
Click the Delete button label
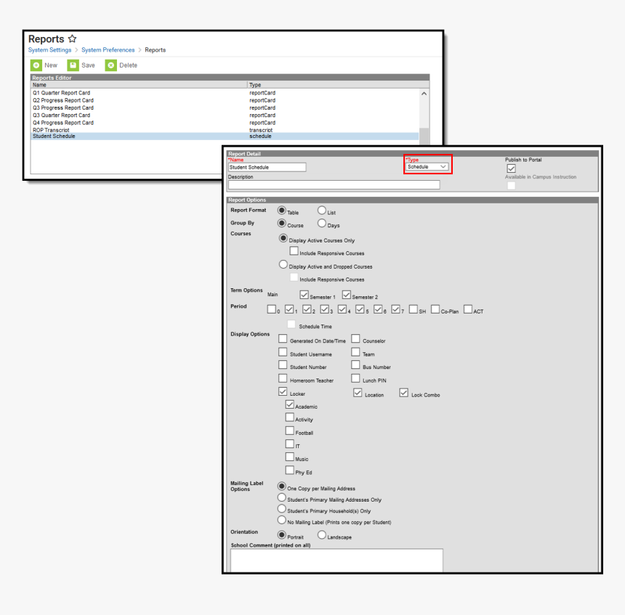129,65
